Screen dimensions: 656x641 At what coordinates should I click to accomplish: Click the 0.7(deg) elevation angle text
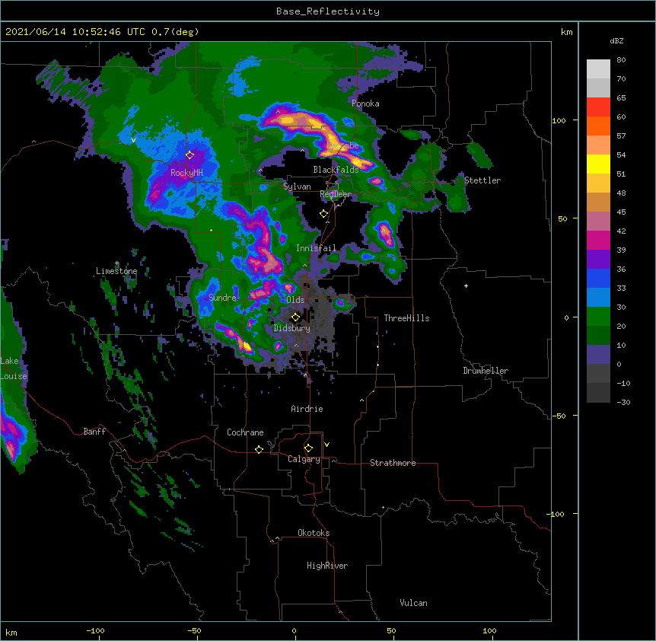(x=175, y=32)
